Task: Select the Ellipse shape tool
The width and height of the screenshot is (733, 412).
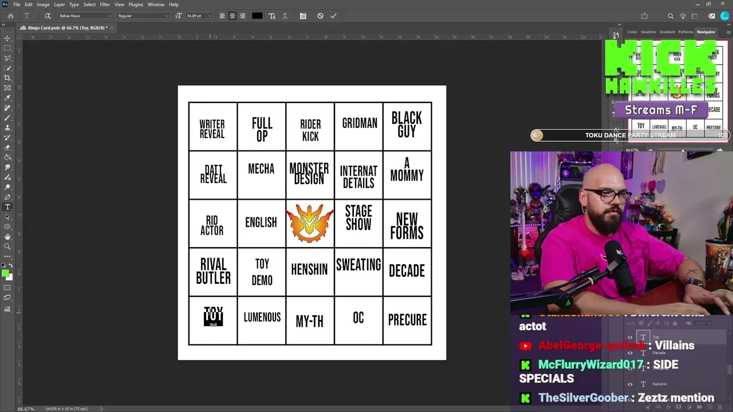Action: [x=7, y=227]
